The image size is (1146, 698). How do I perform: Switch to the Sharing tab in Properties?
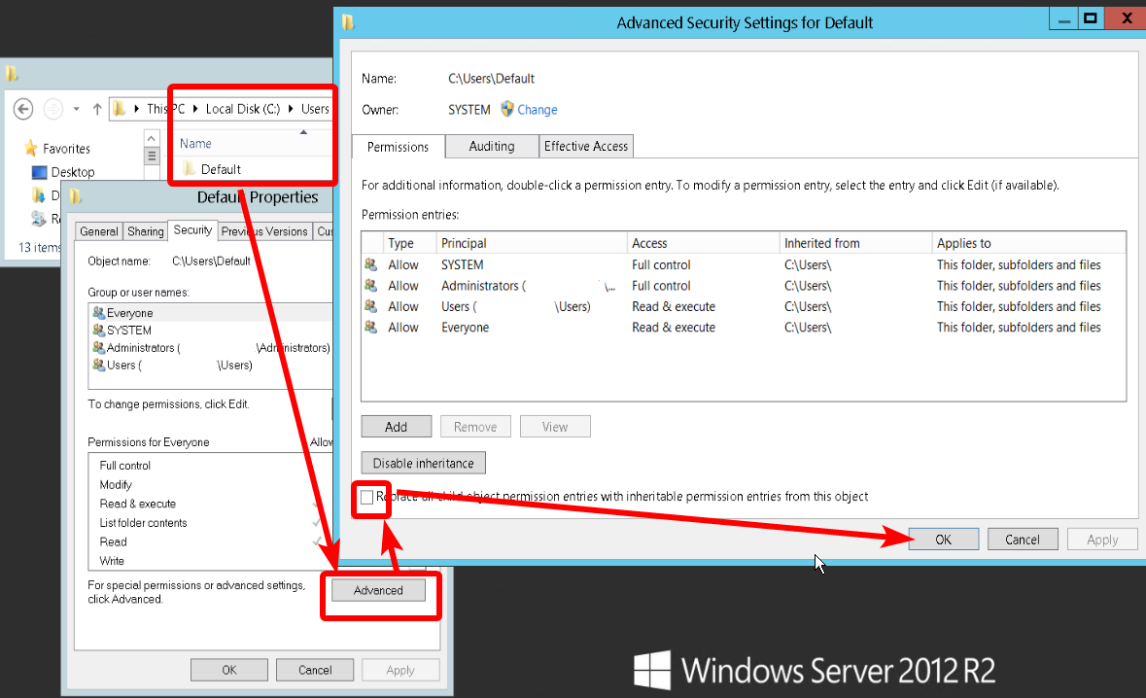[146, 231]
